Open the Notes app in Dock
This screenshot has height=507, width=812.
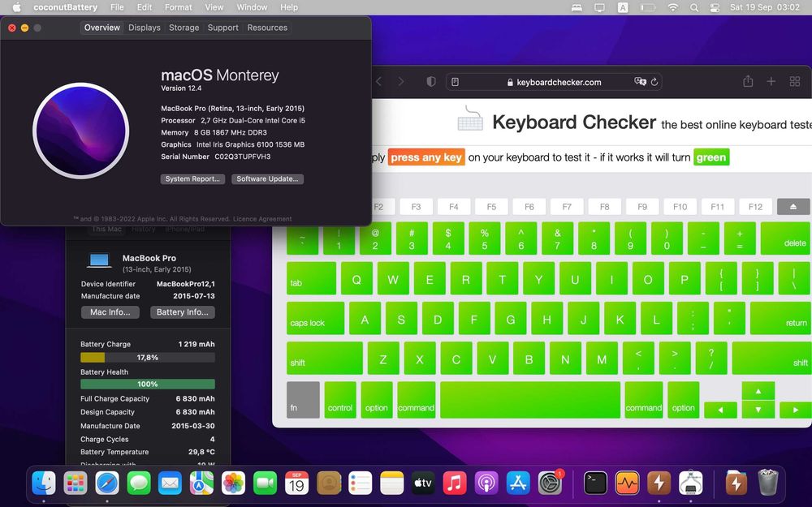391,483
